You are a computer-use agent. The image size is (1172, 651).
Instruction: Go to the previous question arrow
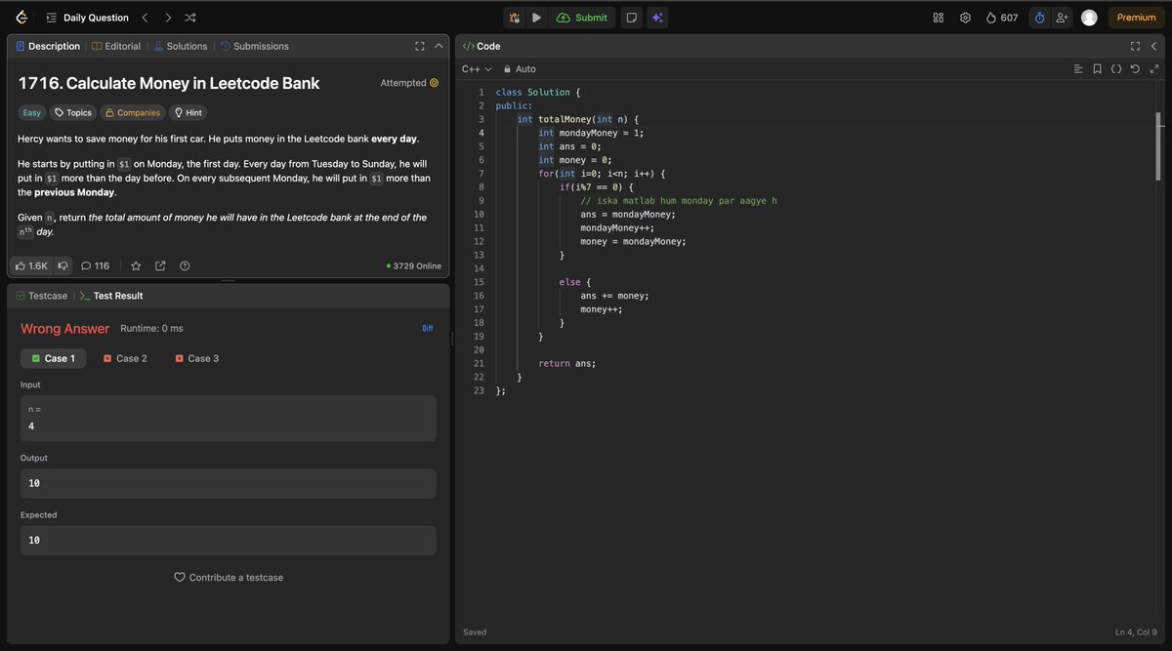click(145, 18)
